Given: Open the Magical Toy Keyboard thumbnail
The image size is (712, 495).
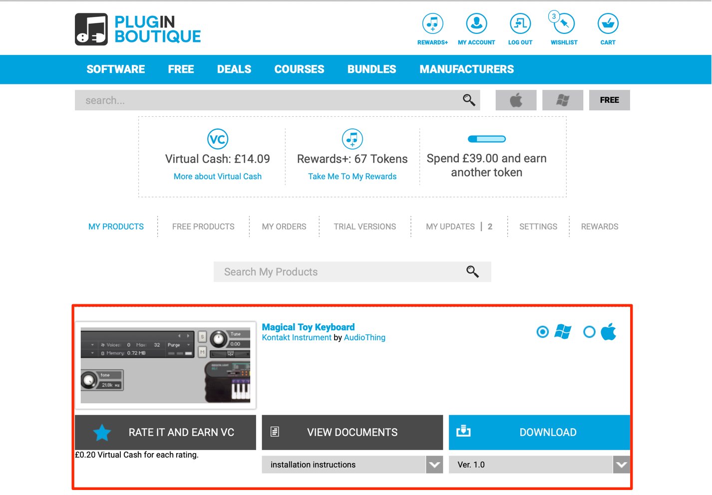Looking at the screenshot, I should (165, 365).
